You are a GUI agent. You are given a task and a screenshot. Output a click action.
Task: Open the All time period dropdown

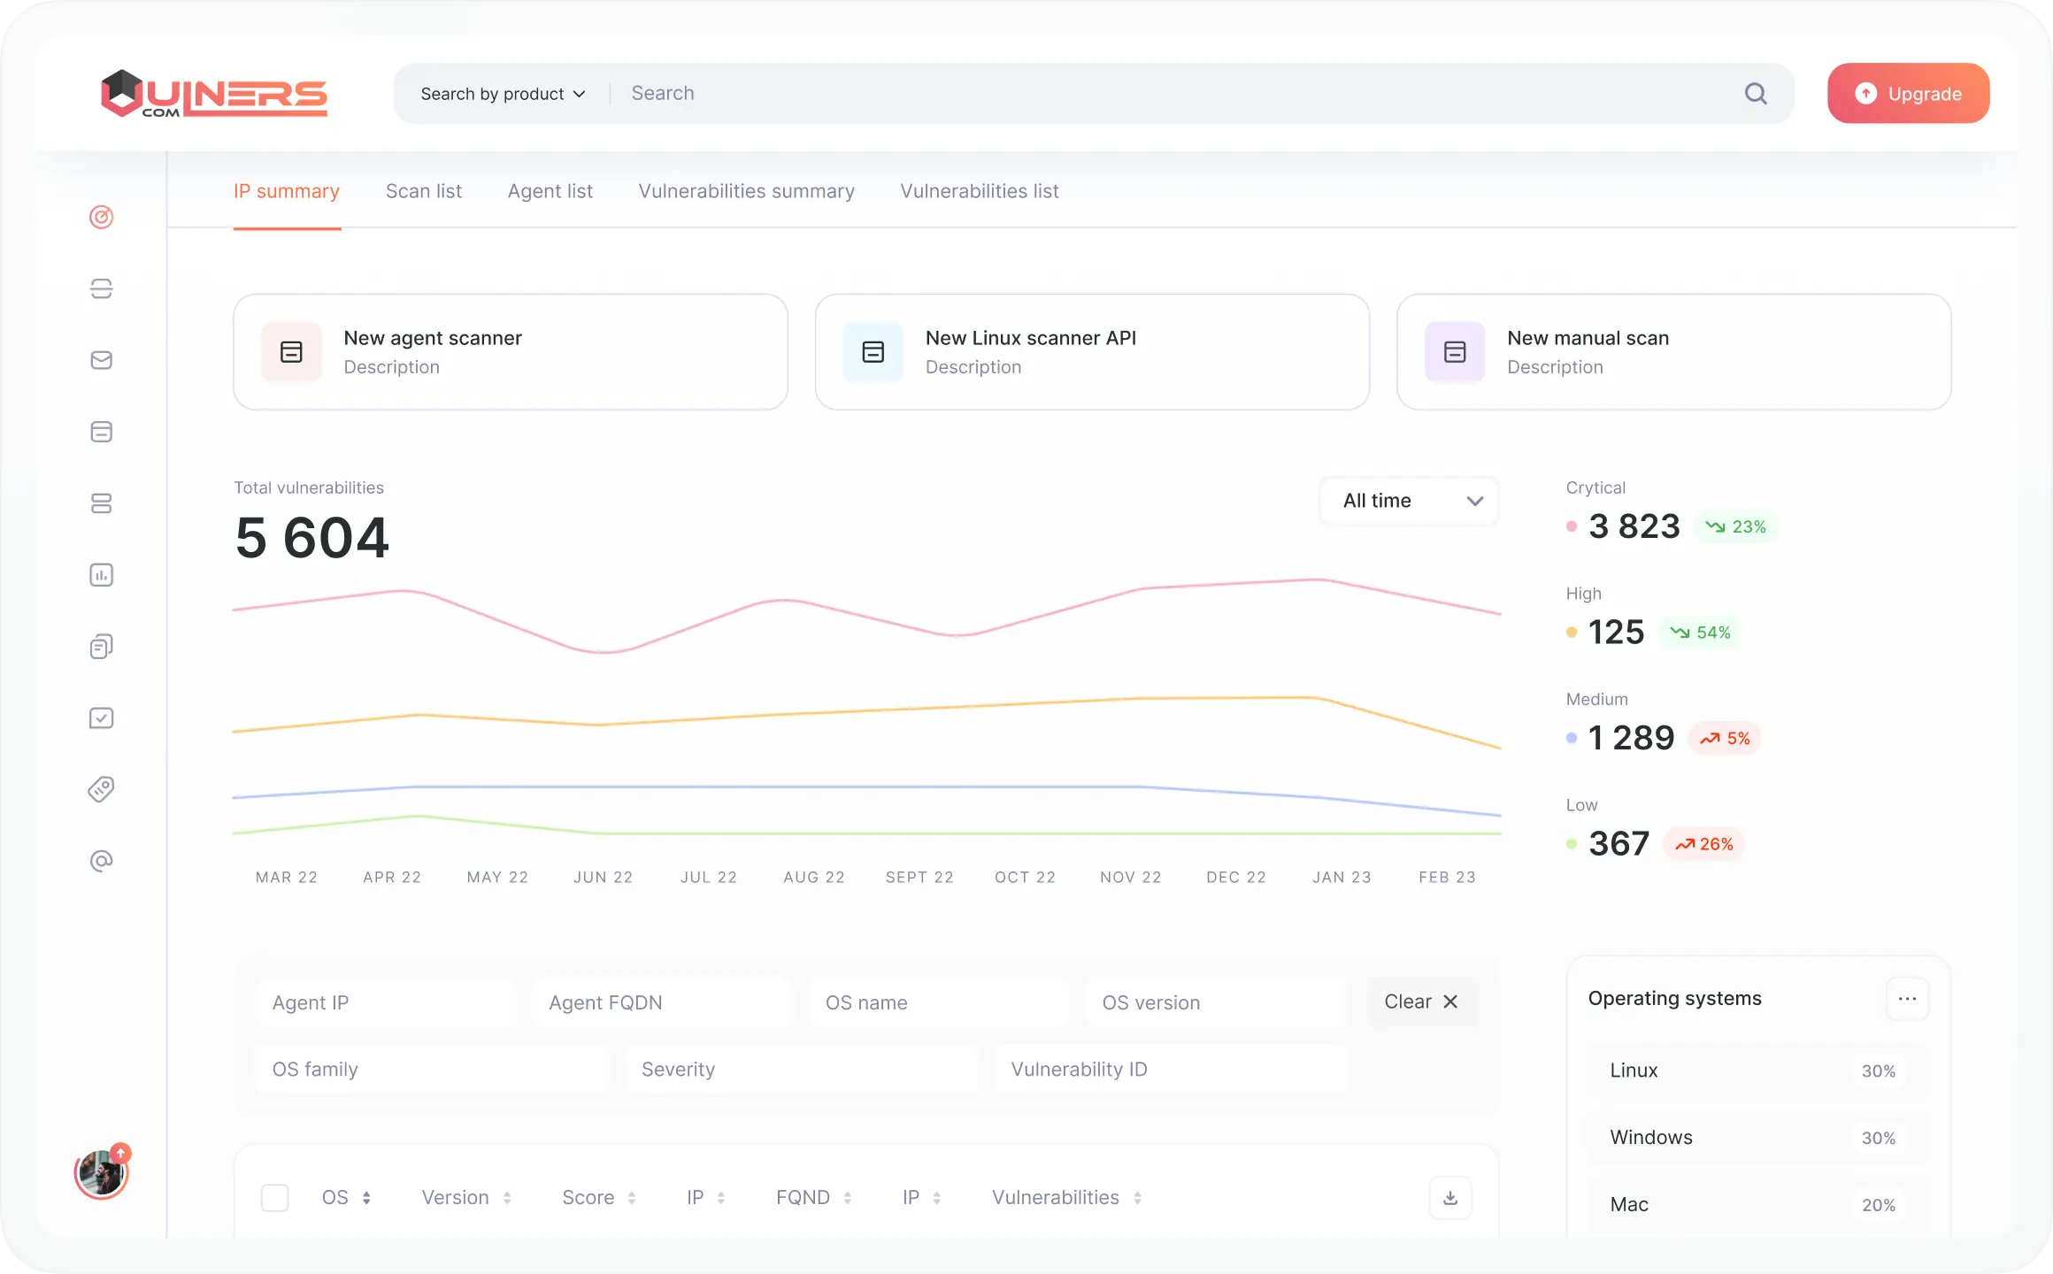point(1409,501)
